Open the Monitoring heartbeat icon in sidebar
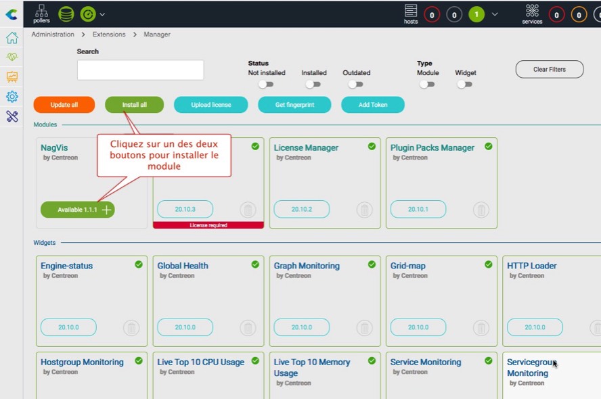601x399 pixels. point(12,57)
